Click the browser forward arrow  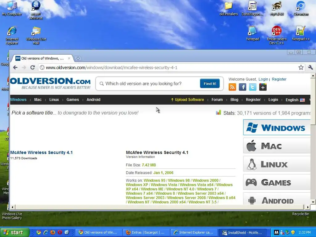pyautogui.click(x=24, y=68)
